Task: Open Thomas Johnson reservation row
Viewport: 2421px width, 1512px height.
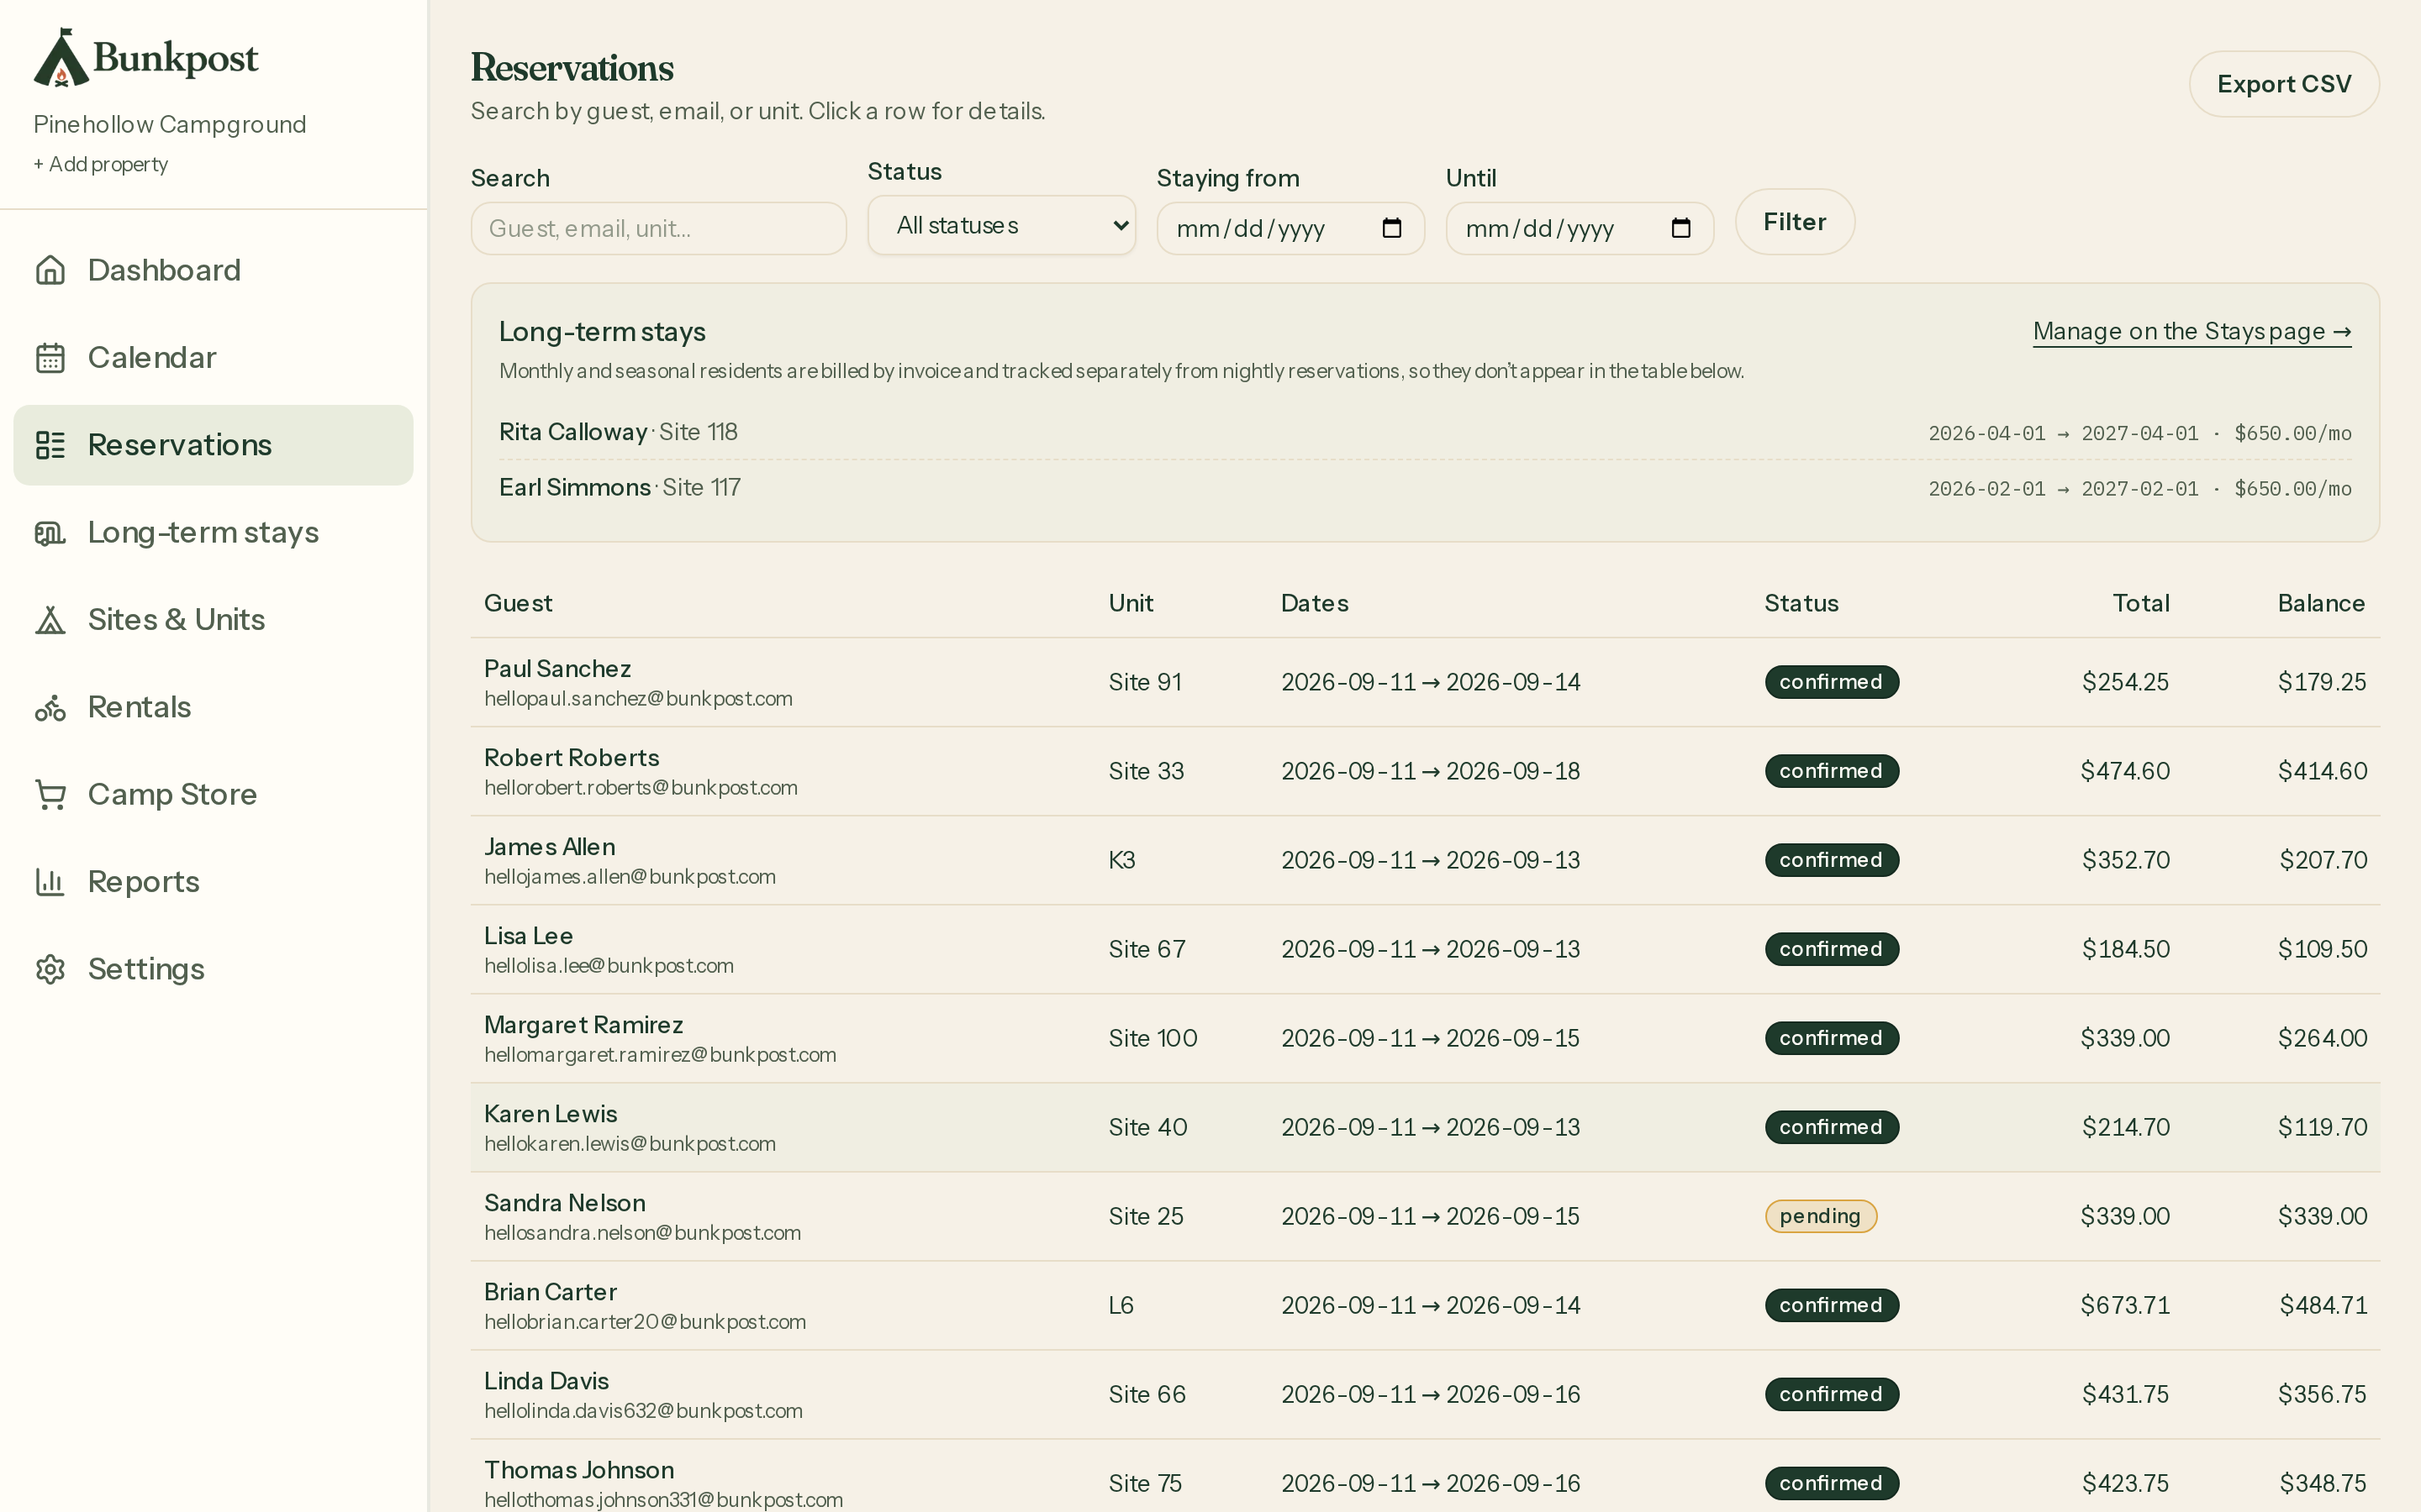Action: (1425, 1476)
